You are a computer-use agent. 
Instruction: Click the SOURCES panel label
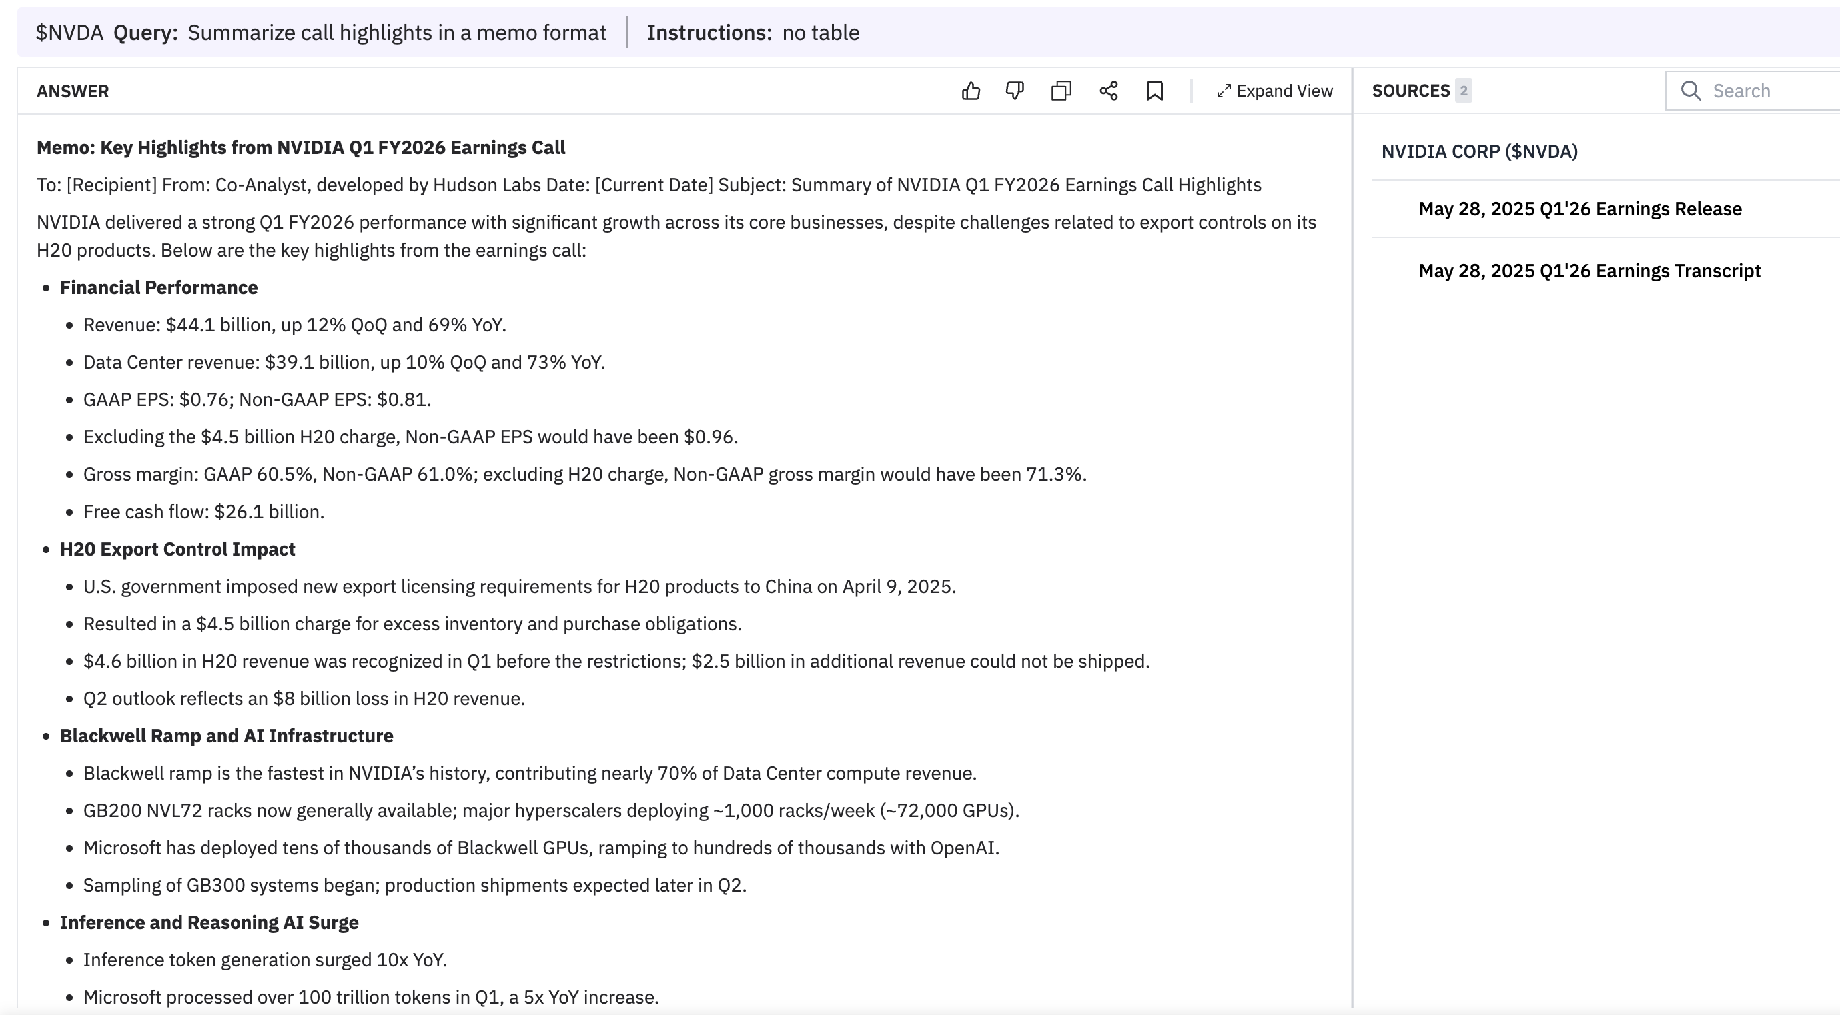(1411, 91)
